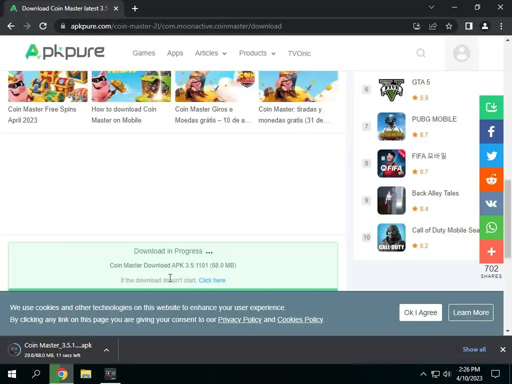Open volume control in system tray
Screen dimensions: 512x384
pos(447,374)
